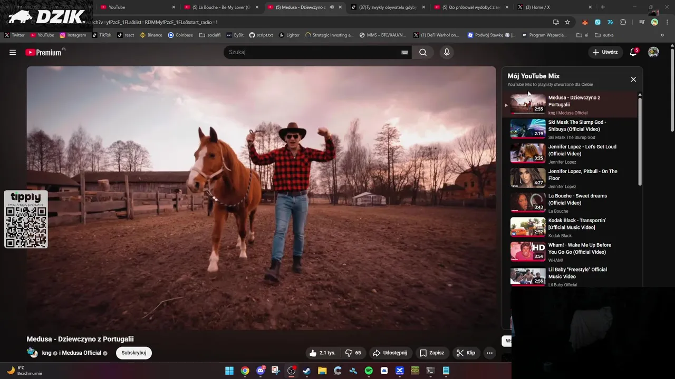Screen dimensions: 675x379
Task: Bookmark this page with the star icon
Action: point(567,22)
